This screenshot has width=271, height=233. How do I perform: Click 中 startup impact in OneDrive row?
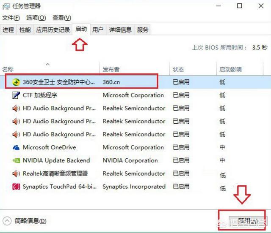pos(222,147)
